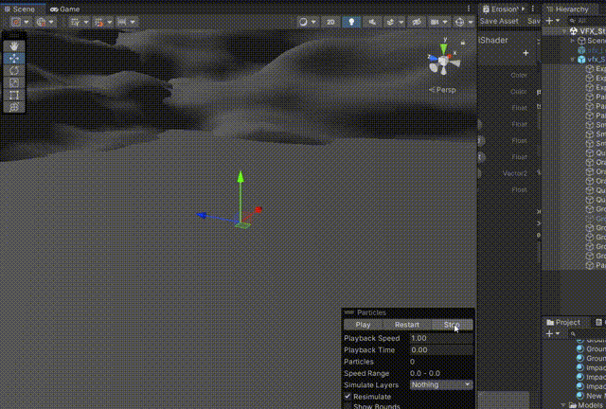Switch to the Game tab
Image resolution: width=606 pixels, height=409 pixels.
[x=65, y=9]
